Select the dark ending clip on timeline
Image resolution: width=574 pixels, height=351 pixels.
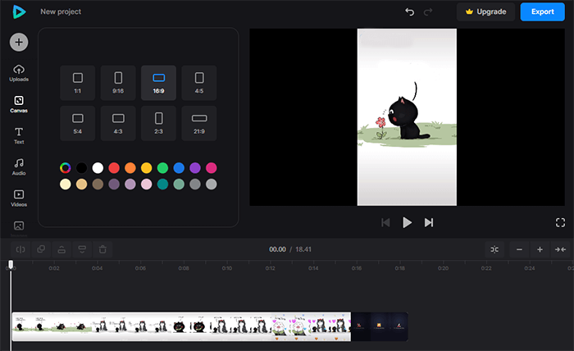coord(379,326)
